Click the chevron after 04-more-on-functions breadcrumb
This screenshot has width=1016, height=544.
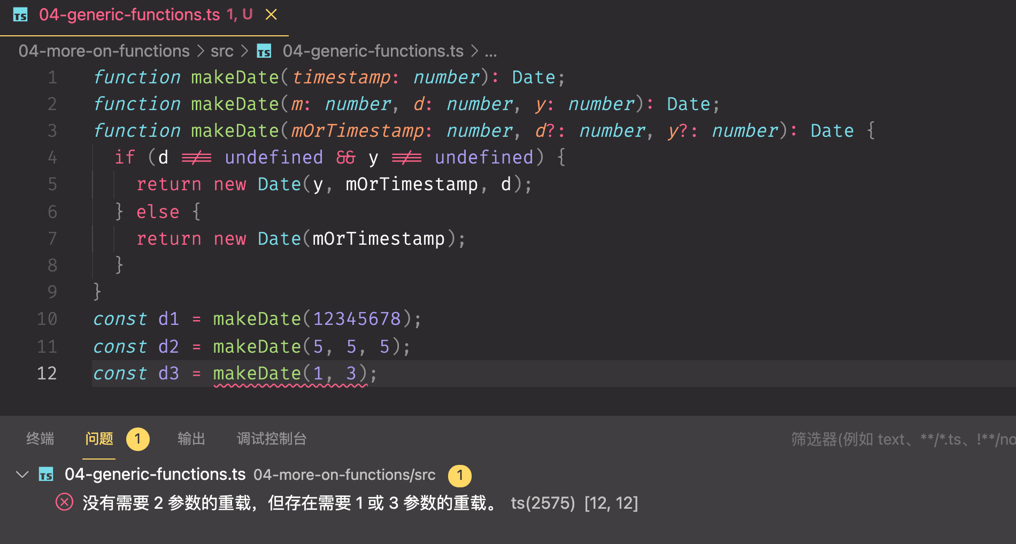point(201,51)
